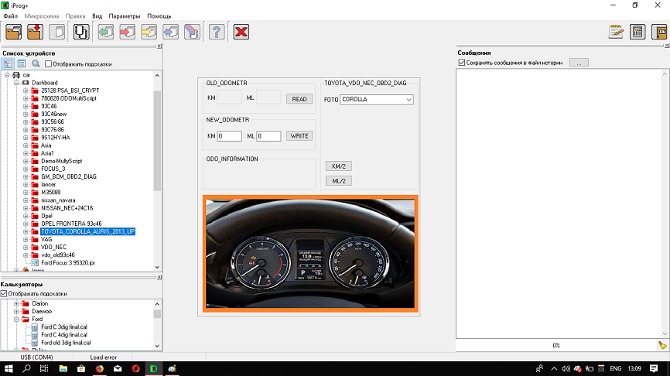Enable hints checkbox in device list panel
This screenshot has height=376, width=670.
[48, 63]
